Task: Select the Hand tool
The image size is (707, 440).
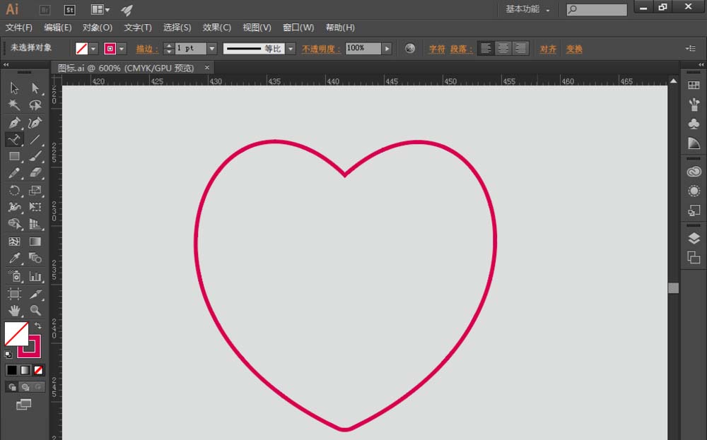Action: coord(14,310)
